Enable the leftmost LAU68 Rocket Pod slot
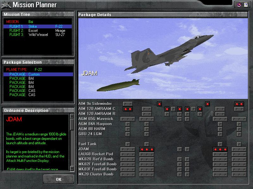 pos(128,154)
